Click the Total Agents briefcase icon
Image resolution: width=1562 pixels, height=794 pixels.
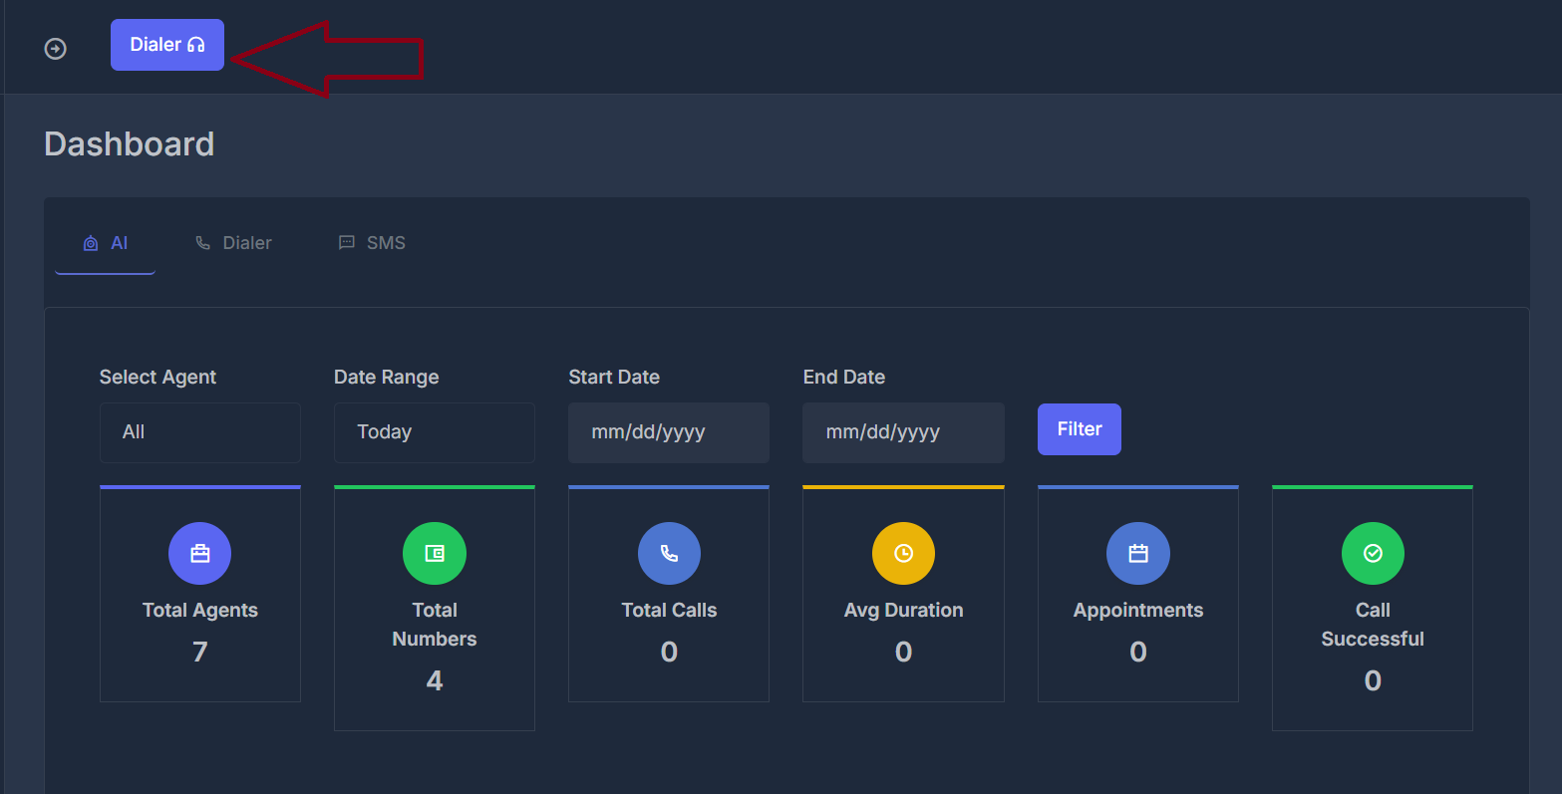[200, 554]
